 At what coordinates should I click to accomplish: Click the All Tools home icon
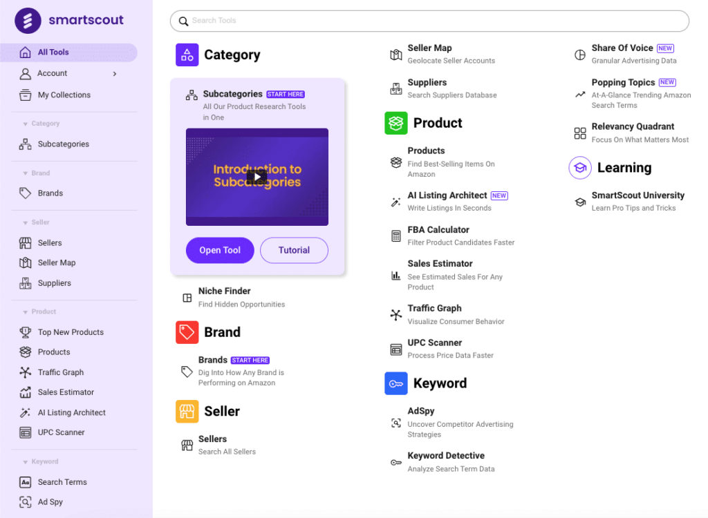pyautogui.click(x=26, y=52)
